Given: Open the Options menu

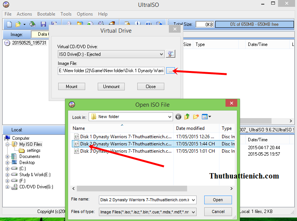Looking at the screenshot, I should pos(85,14).
